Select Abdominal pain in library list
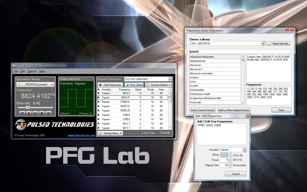Viewport: 307px width, 192px height. click(x=215, y=61)
